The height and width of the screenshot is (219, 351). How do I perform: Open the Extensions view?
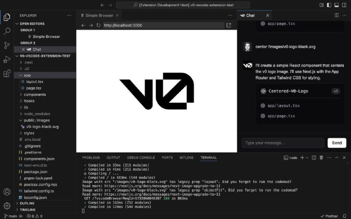pos(7,74)
